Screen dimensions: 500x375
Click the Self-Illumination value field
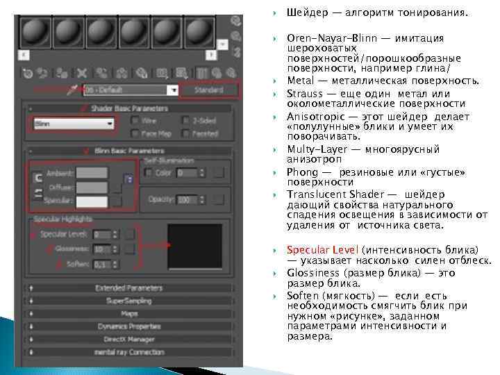click(x=187, y=173)
